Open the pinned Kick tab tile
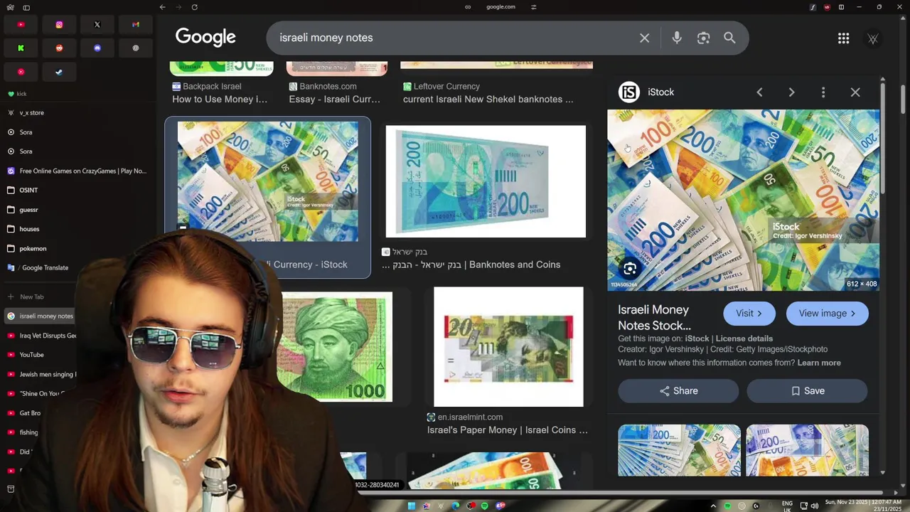This screenshot has height=512, width=910. click(x=21, y=48)
